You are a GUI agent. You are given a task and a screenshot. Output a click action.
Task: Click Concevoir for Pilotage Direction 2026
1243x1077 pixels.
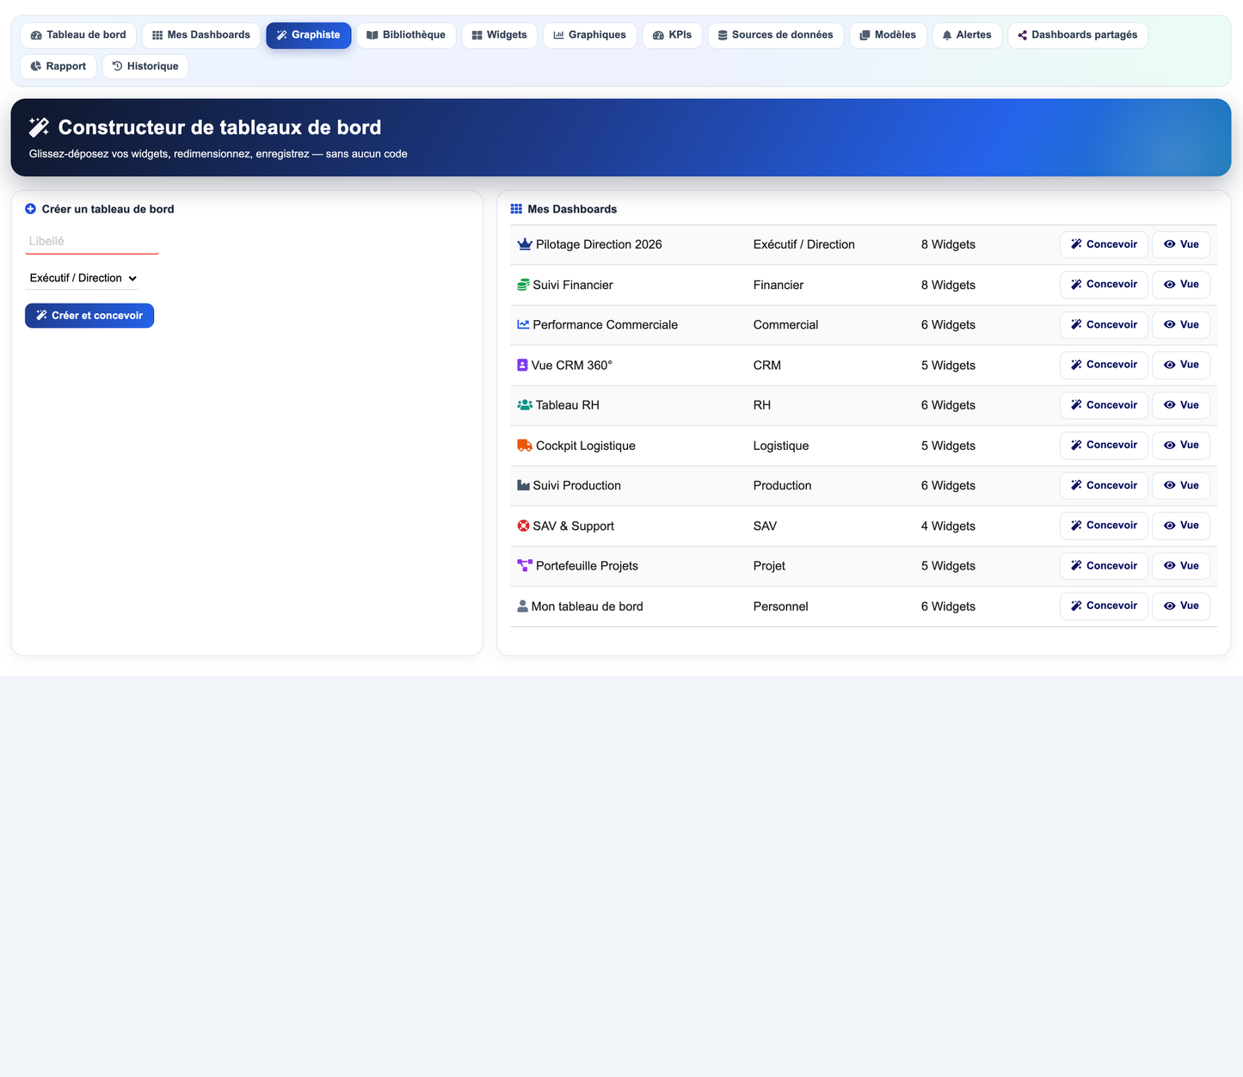click(x=1104, y=244)
